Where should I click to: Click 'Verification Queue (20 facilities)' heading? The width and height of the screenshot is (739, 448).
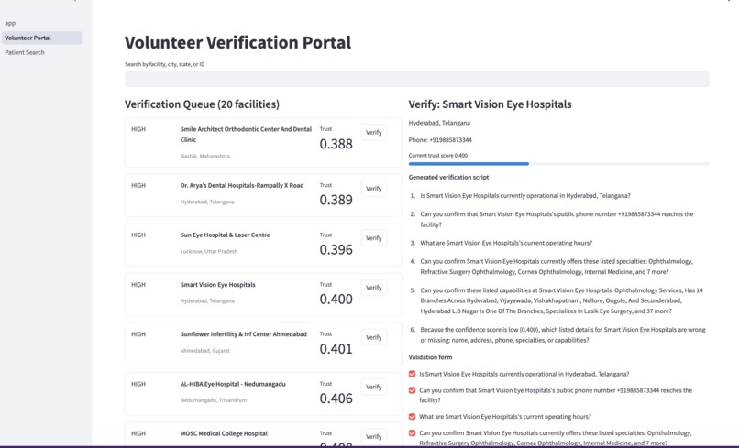[x=202, y=104]
